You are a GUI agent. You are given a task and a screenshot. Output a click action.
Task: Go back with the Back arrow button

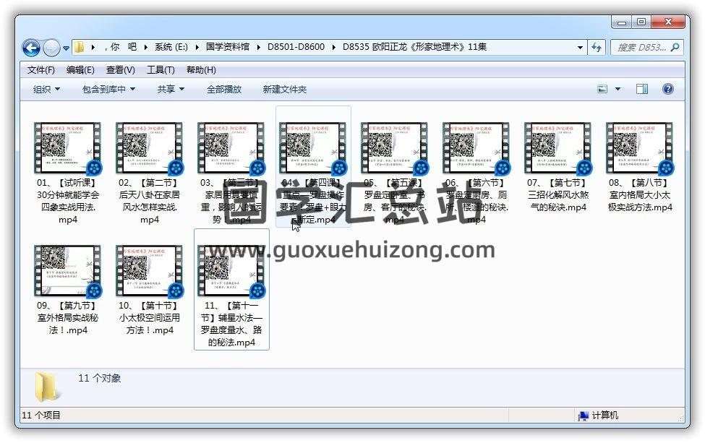[32, 48]
